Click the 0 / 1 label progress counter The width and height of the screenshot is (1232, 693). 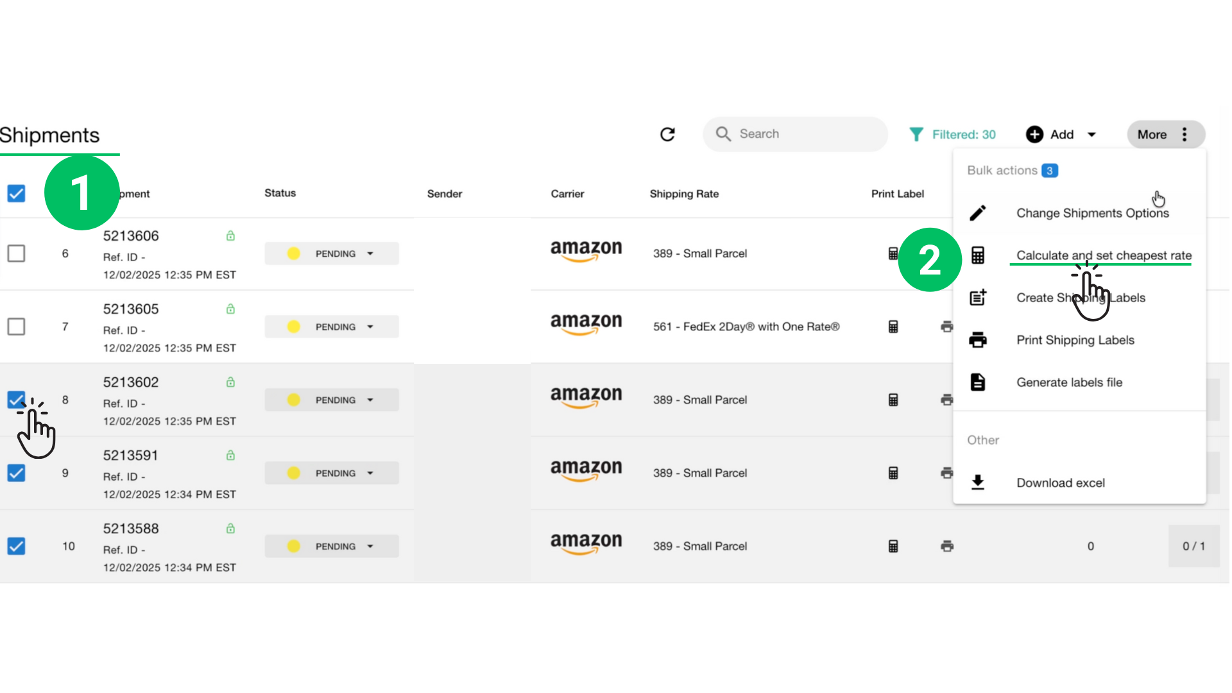1193,546
